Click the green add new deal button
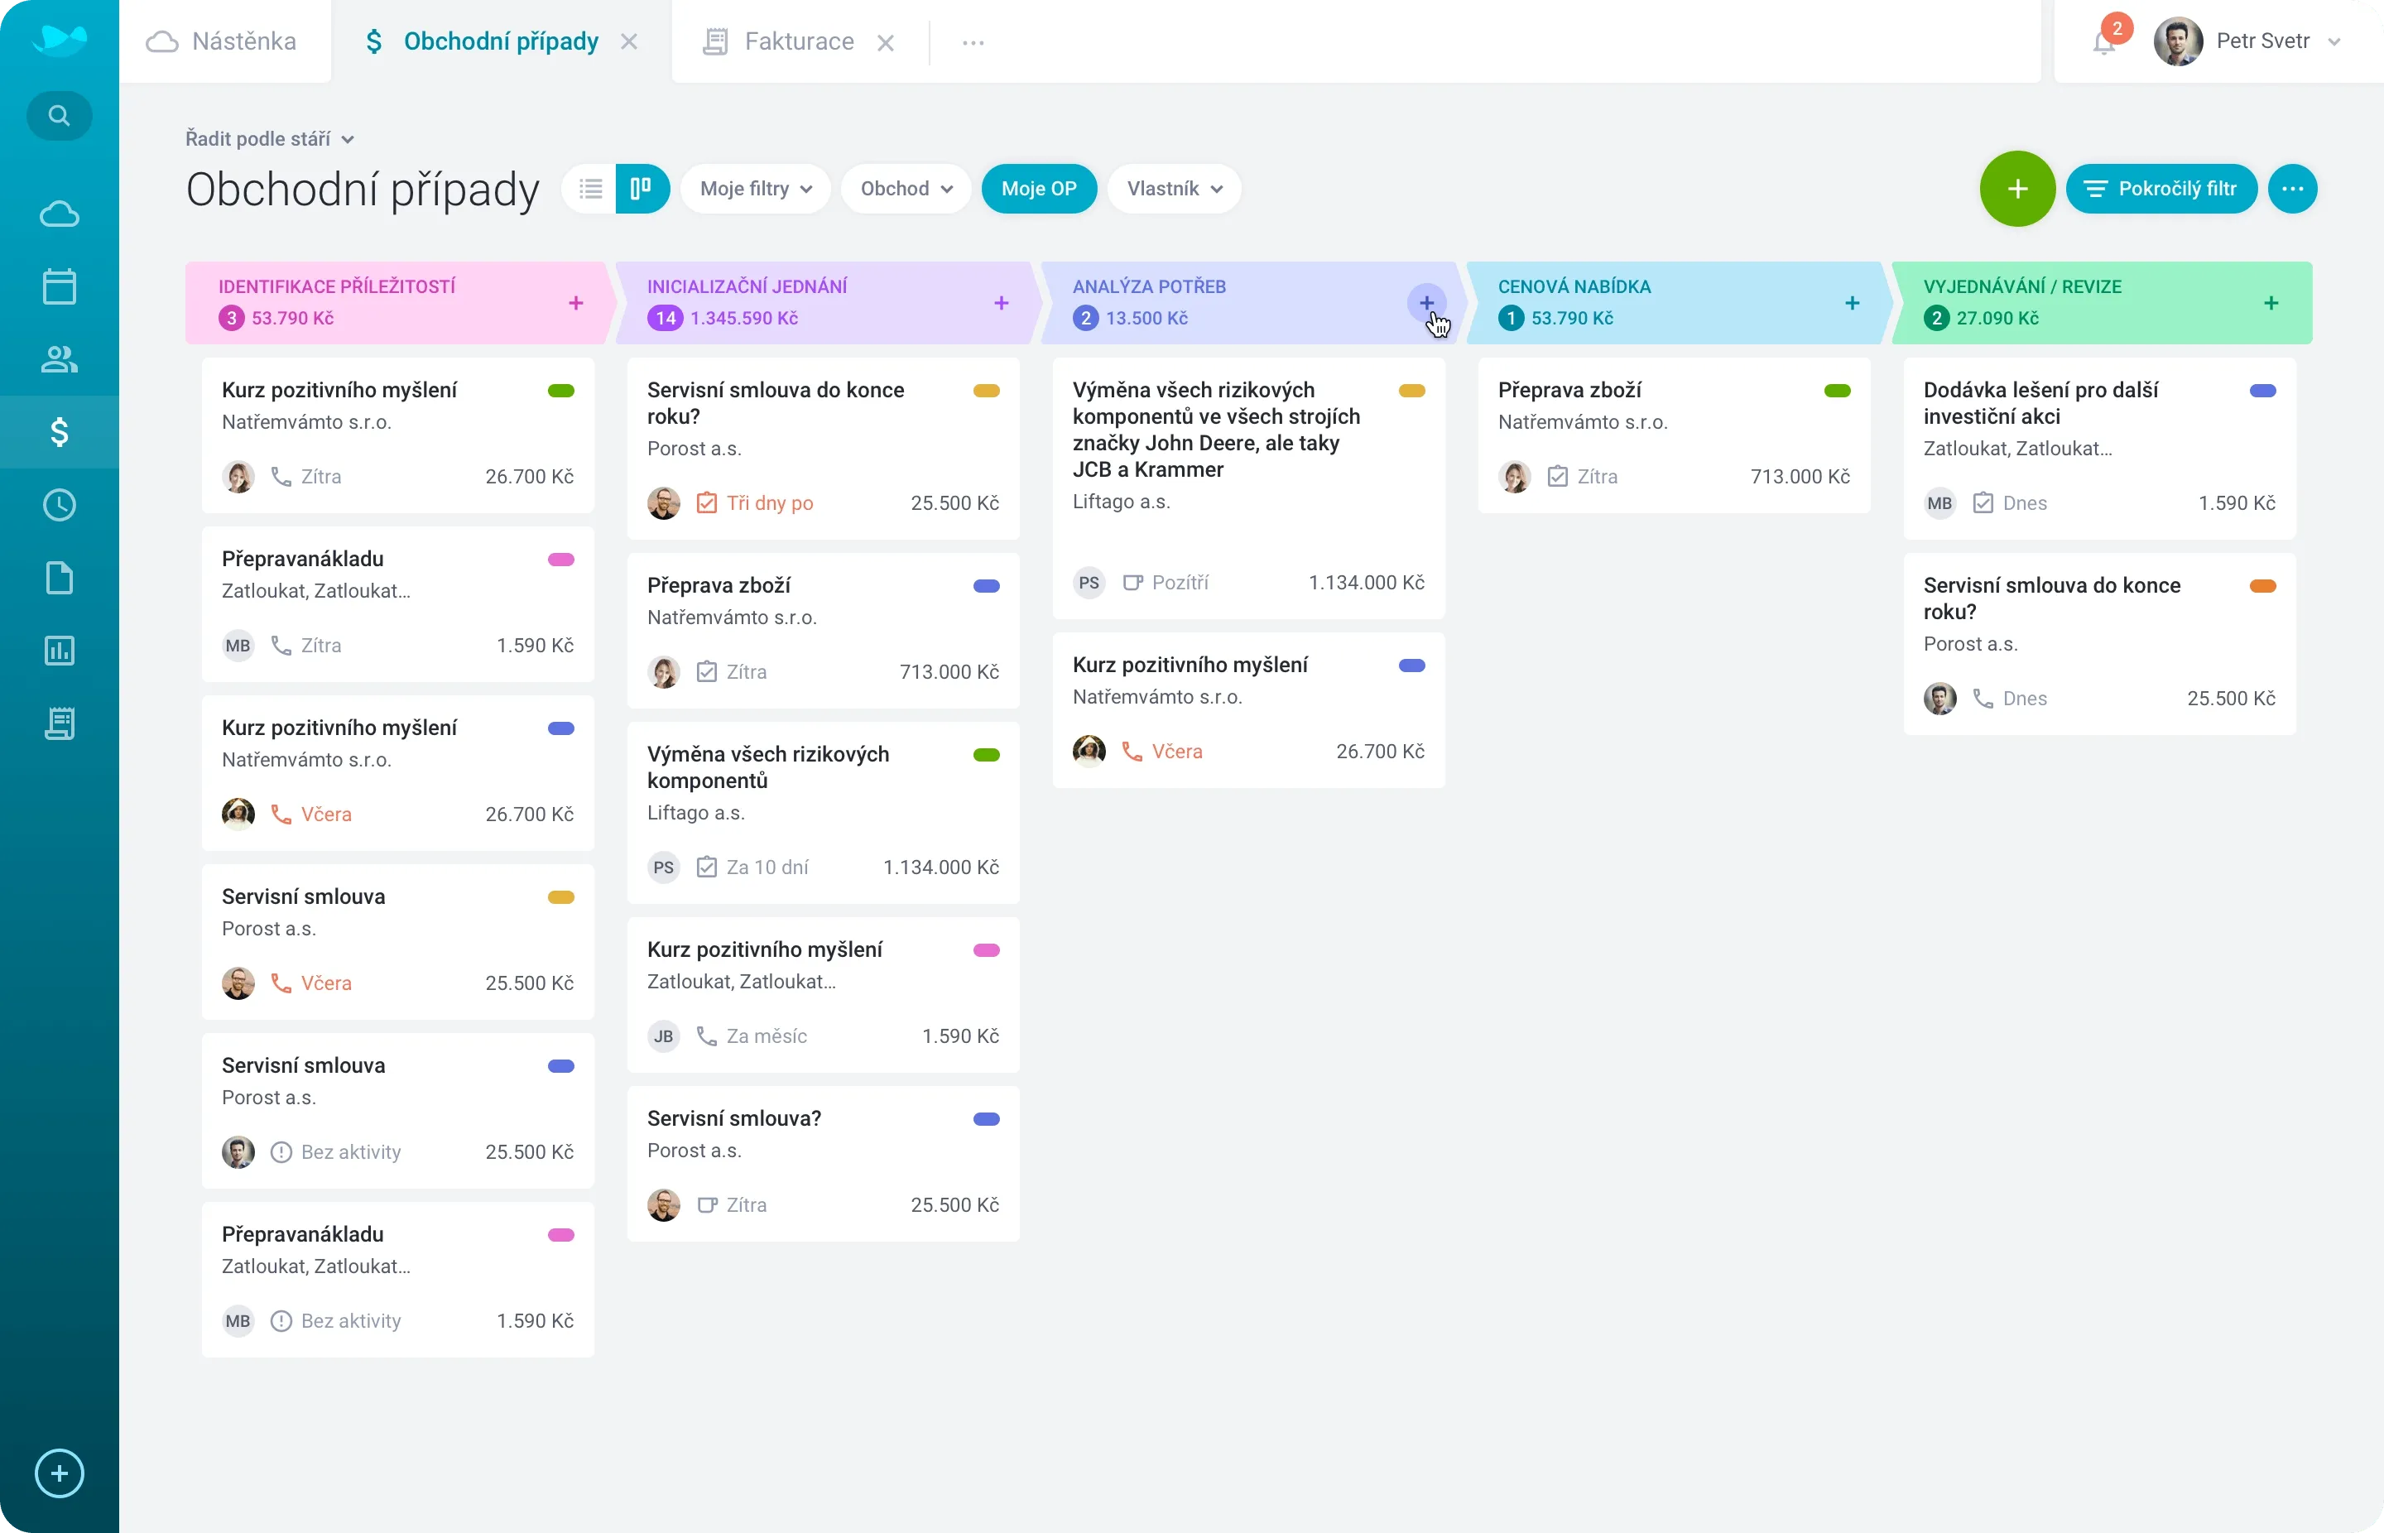 click(2016, 188)
